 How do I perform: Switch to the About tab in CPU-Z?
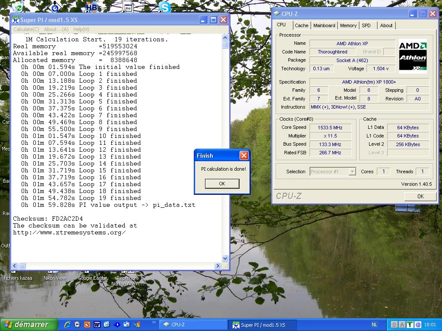tap(386, 25)
